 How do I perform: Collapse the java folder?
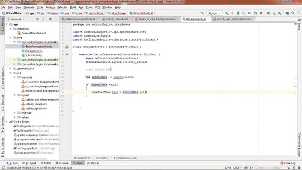pos(10,38)
